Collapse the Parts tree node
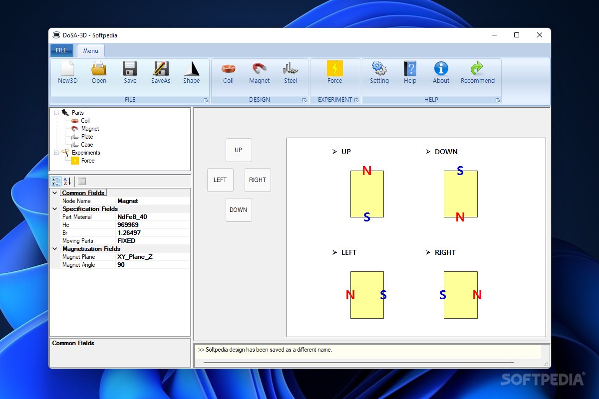The image size is (599, 399). 56,113
